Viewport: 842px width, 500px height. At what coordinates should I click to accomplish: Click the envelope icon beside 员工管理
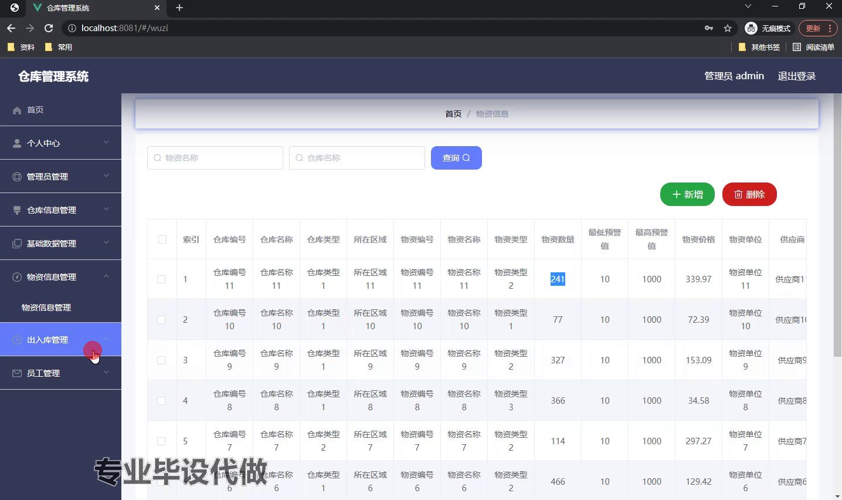(x=17, y=373)
